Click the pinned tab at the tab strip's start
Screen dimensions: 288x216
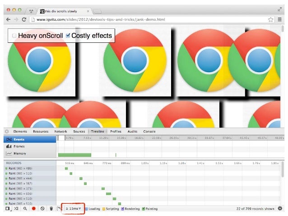31,11
